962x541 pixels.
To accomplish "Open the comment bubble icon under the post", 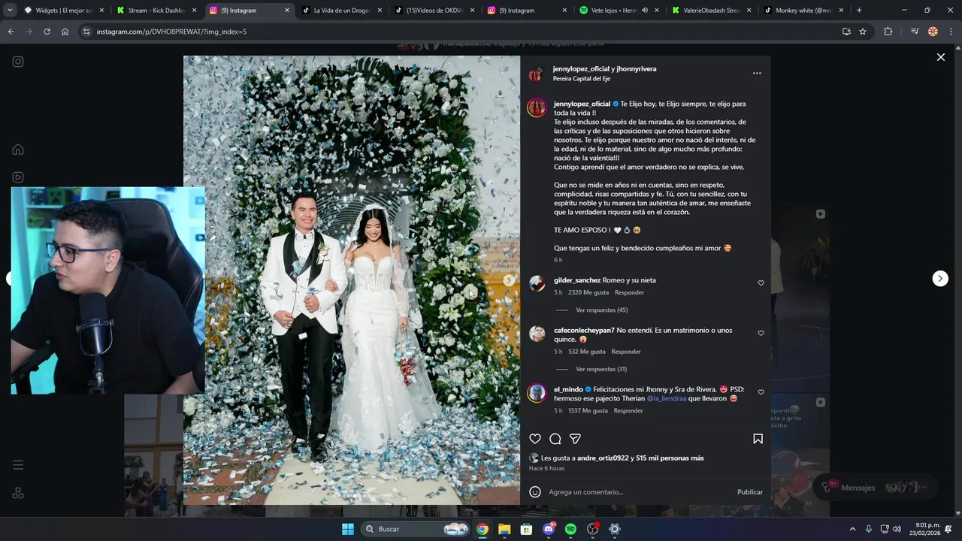I will 555,439.
